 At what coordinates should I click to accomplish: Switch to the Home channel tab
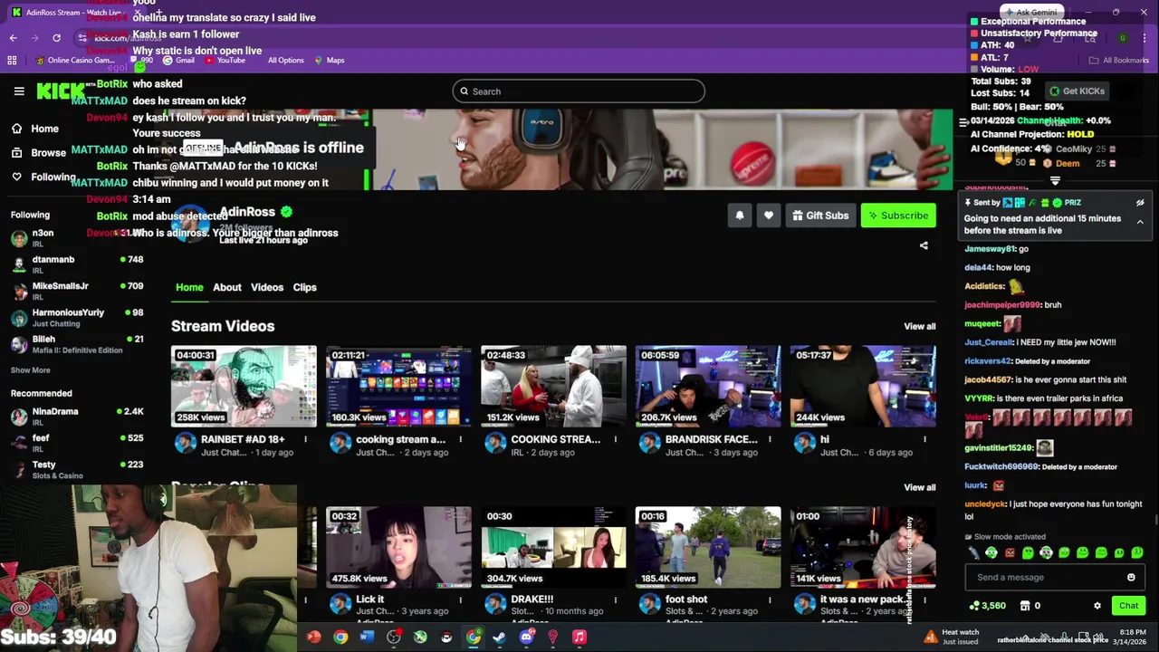tap(189, 287)
